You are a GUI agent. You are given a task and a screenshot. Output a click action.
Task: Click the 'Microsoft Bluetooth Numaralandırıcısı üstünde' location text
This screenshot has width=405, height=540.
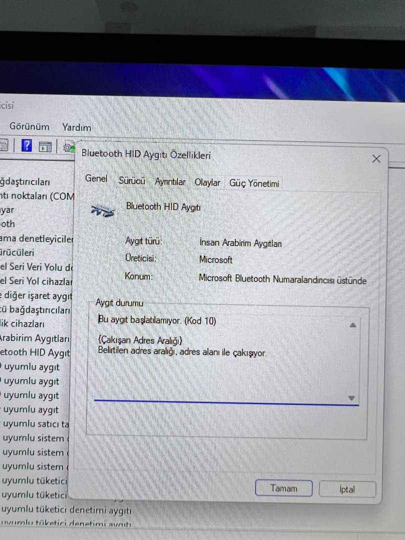click(x=282, y=279)
